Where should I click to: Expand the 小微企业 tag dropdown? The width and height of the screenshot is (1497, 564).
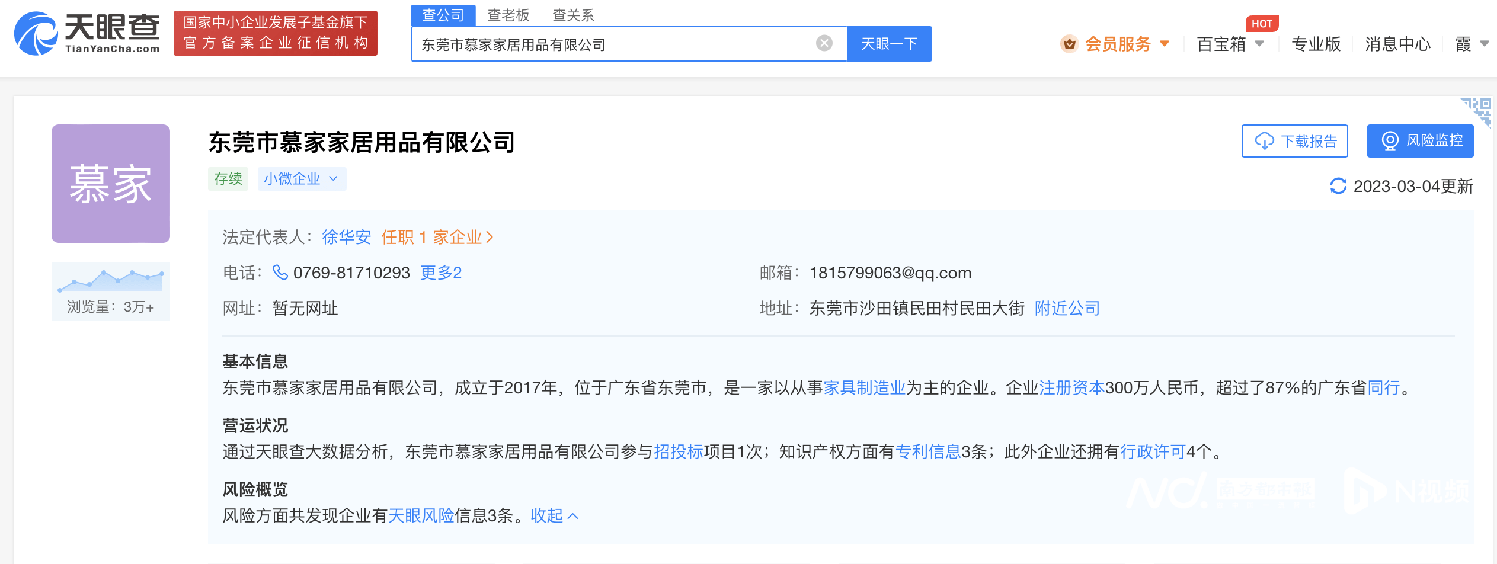(302, 178)
